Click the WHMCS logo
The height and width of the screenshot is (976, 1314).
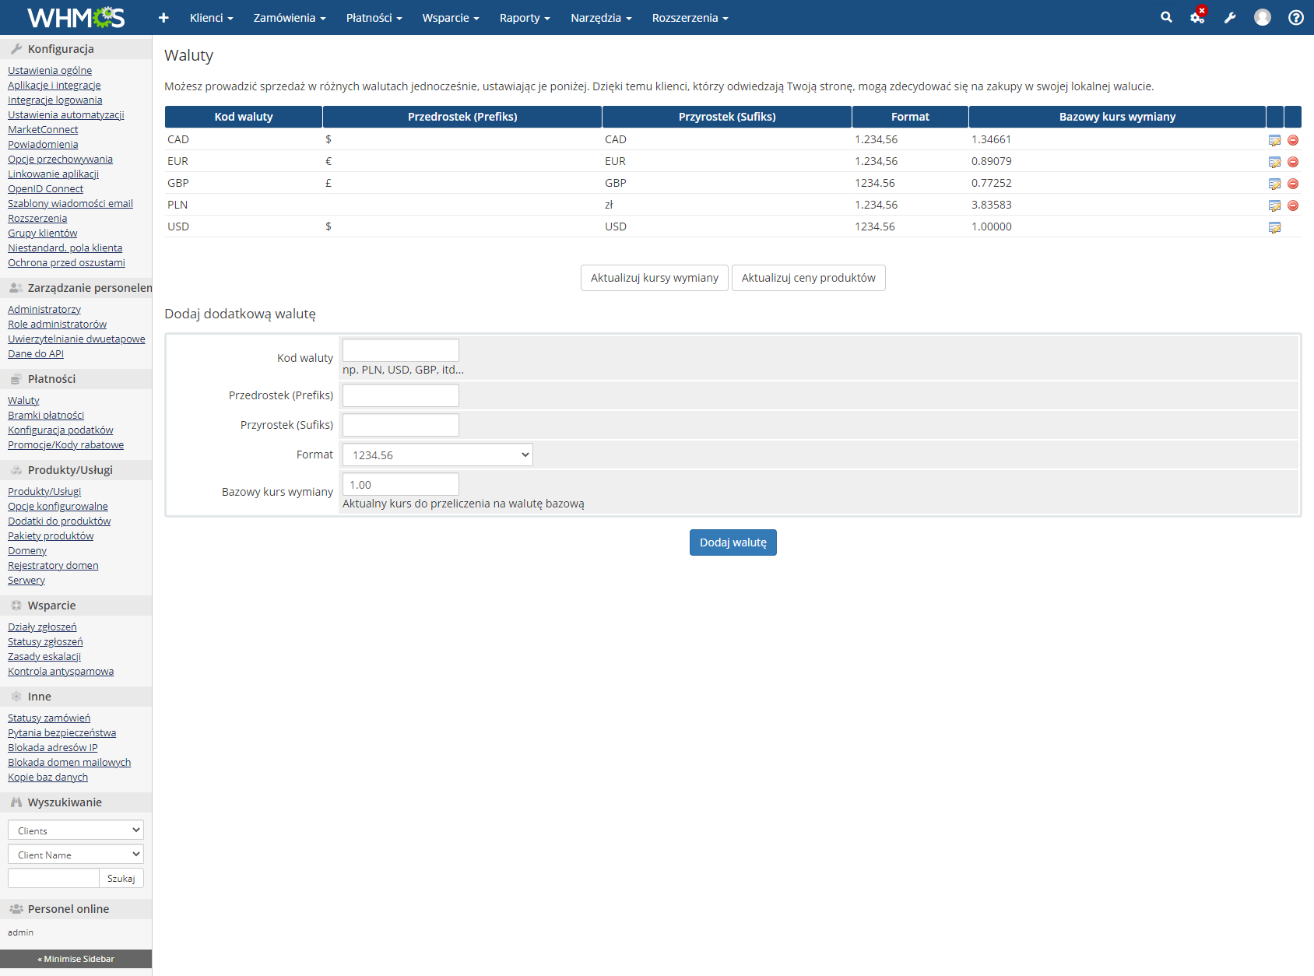tap(76, 16)
